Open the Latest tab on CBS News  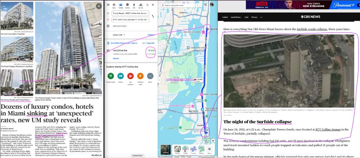(225, 17)
